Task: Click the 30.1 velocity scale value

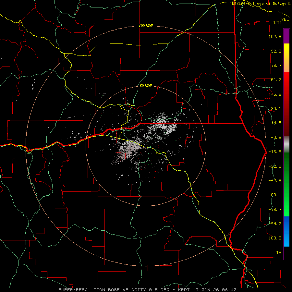Action: (x=276, y=109)
